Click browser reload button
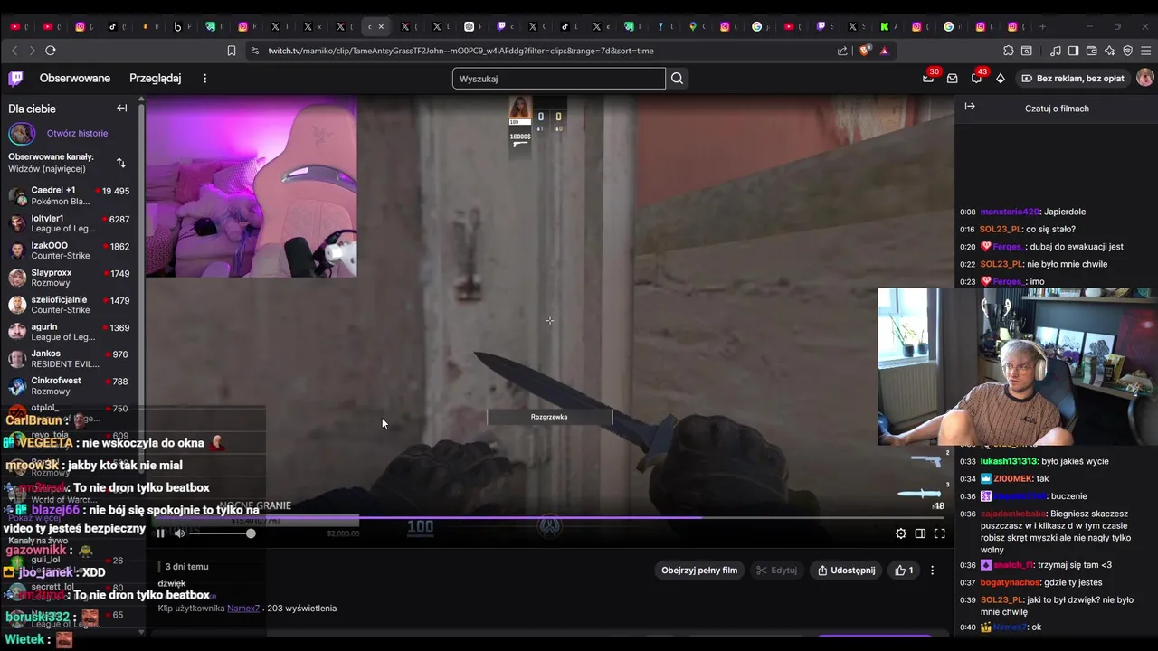Viewport: 1158px width, 651px height. 51,51
